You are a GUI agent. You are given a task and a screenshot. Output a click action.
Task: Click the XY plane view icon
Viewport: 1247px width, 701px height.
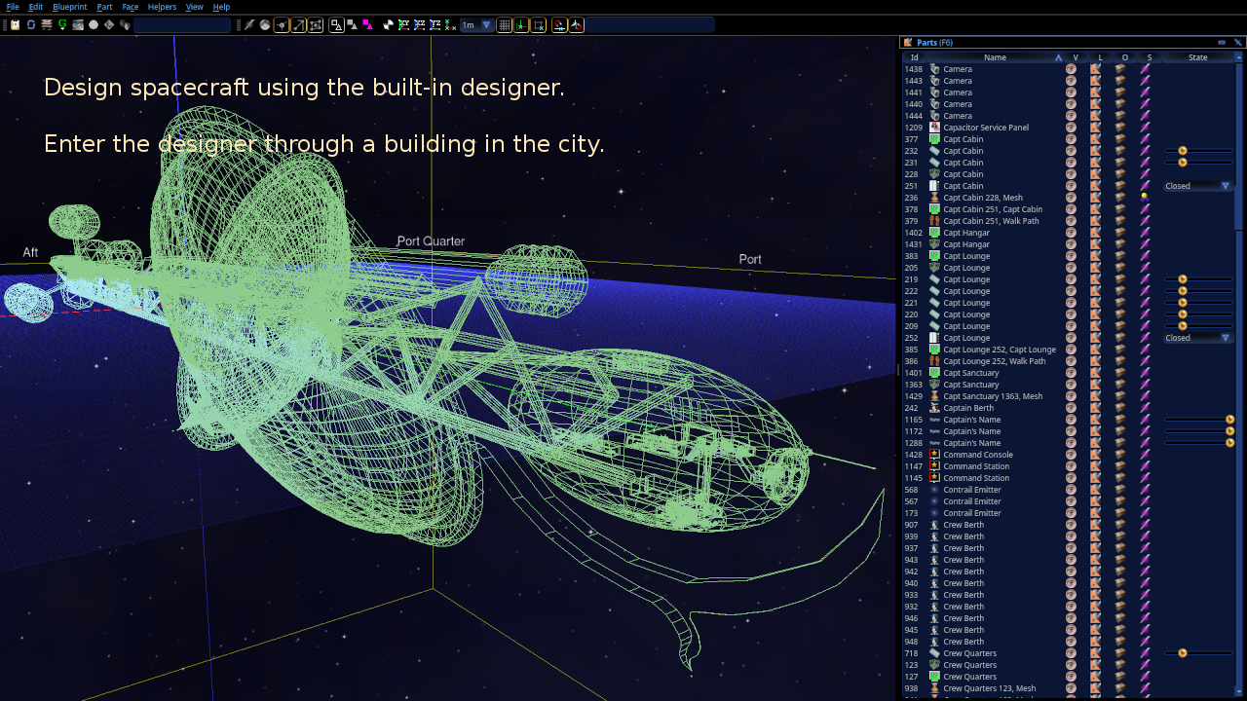click(403, 25)
